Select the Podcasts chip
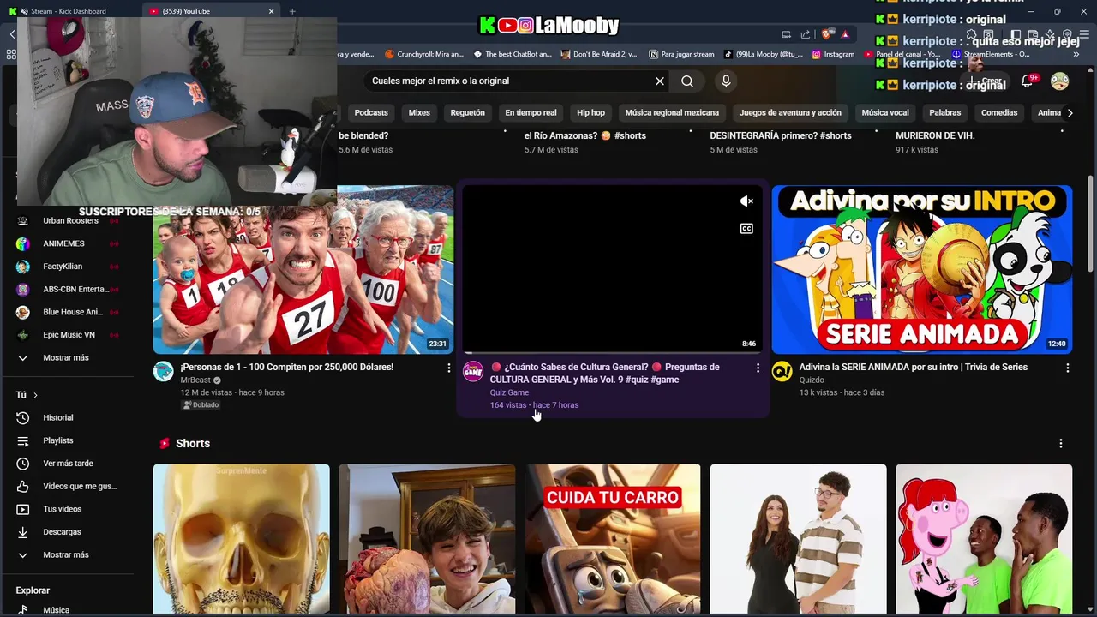The image size is (1097, 617). pyautogui.click(x=371, y=112)
